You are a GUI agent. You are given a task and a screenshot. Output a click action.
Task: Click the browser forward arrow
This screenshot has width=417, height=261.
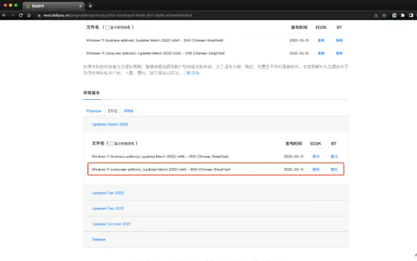pyautogui.click(x=13, y=15)
